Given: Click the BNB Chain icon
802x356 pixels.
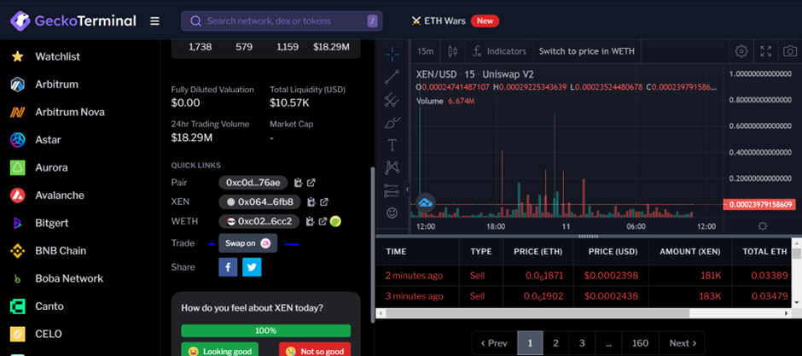Looking at the screenshot, I should [17, 251].
